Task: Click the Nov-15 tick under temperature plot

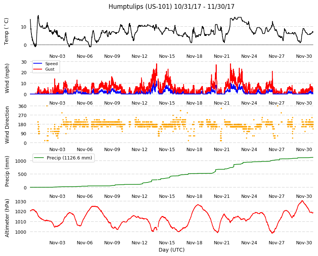Action: [x=167, y=56]
